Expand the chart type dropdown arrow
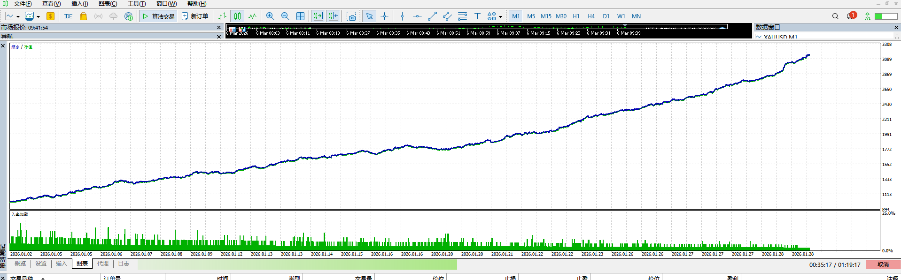This screenshot has width=901, height=280. pyautogui.click(x=18, y=16)
